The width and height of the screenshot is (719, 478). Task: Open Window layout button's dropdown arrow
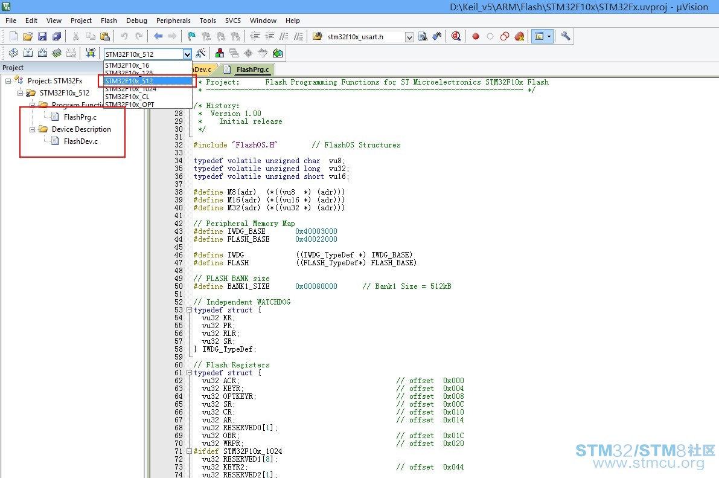point(549,36)
